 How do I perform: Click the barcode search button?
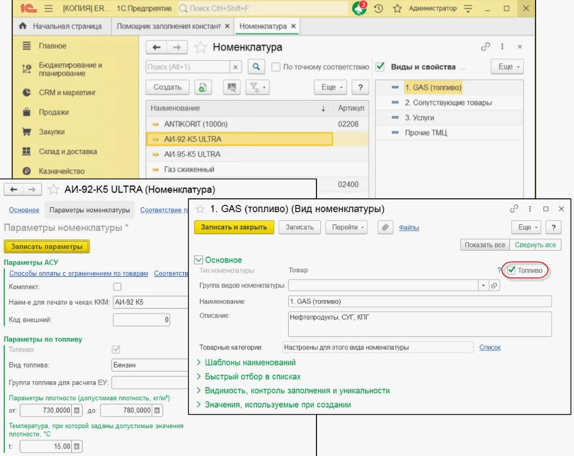[231, 87]
